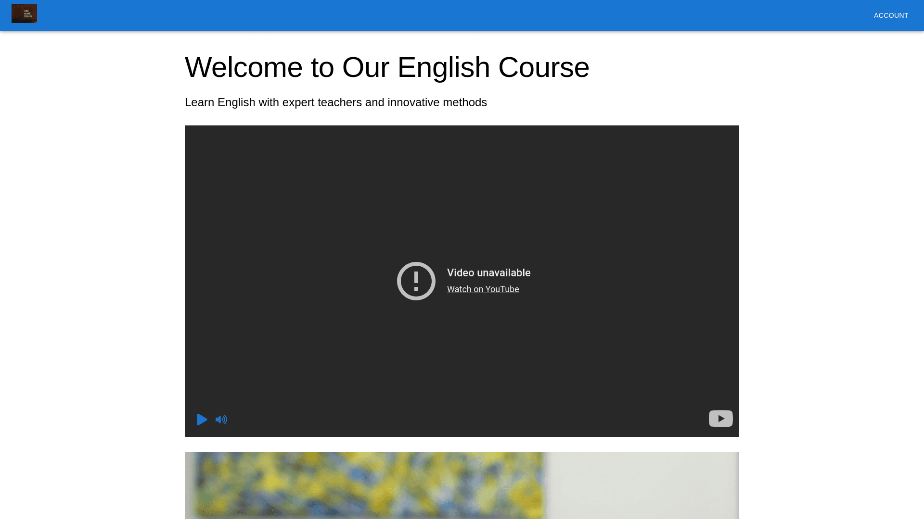Follow the Watch on YouTube link

(x=483, y=289)
